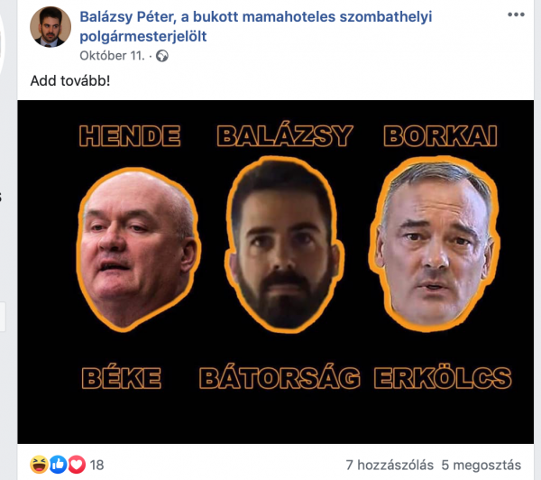
Task: Click the polgármesterjelölt line of page title
Action: [x=143, y=36]
